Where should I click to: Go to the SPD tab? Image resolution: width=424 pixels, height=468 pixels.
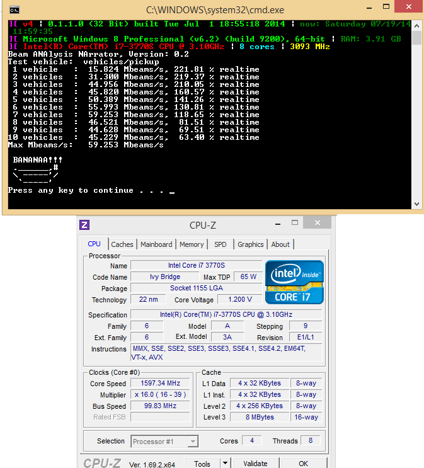point(221,244)
